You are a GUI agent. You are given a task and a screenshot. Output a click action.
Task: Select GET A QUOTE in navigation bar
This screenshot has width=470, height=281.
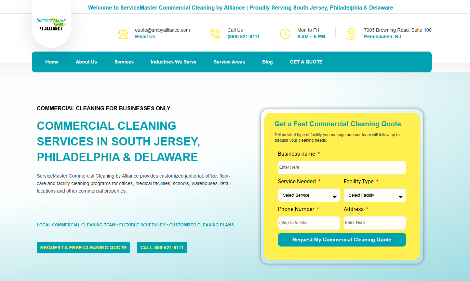(306, 62)
